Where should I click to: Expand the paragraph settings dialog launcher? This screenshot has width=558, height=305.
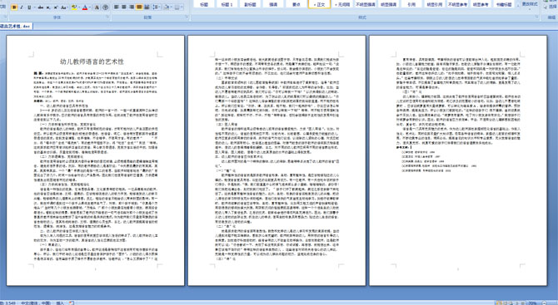187,17
